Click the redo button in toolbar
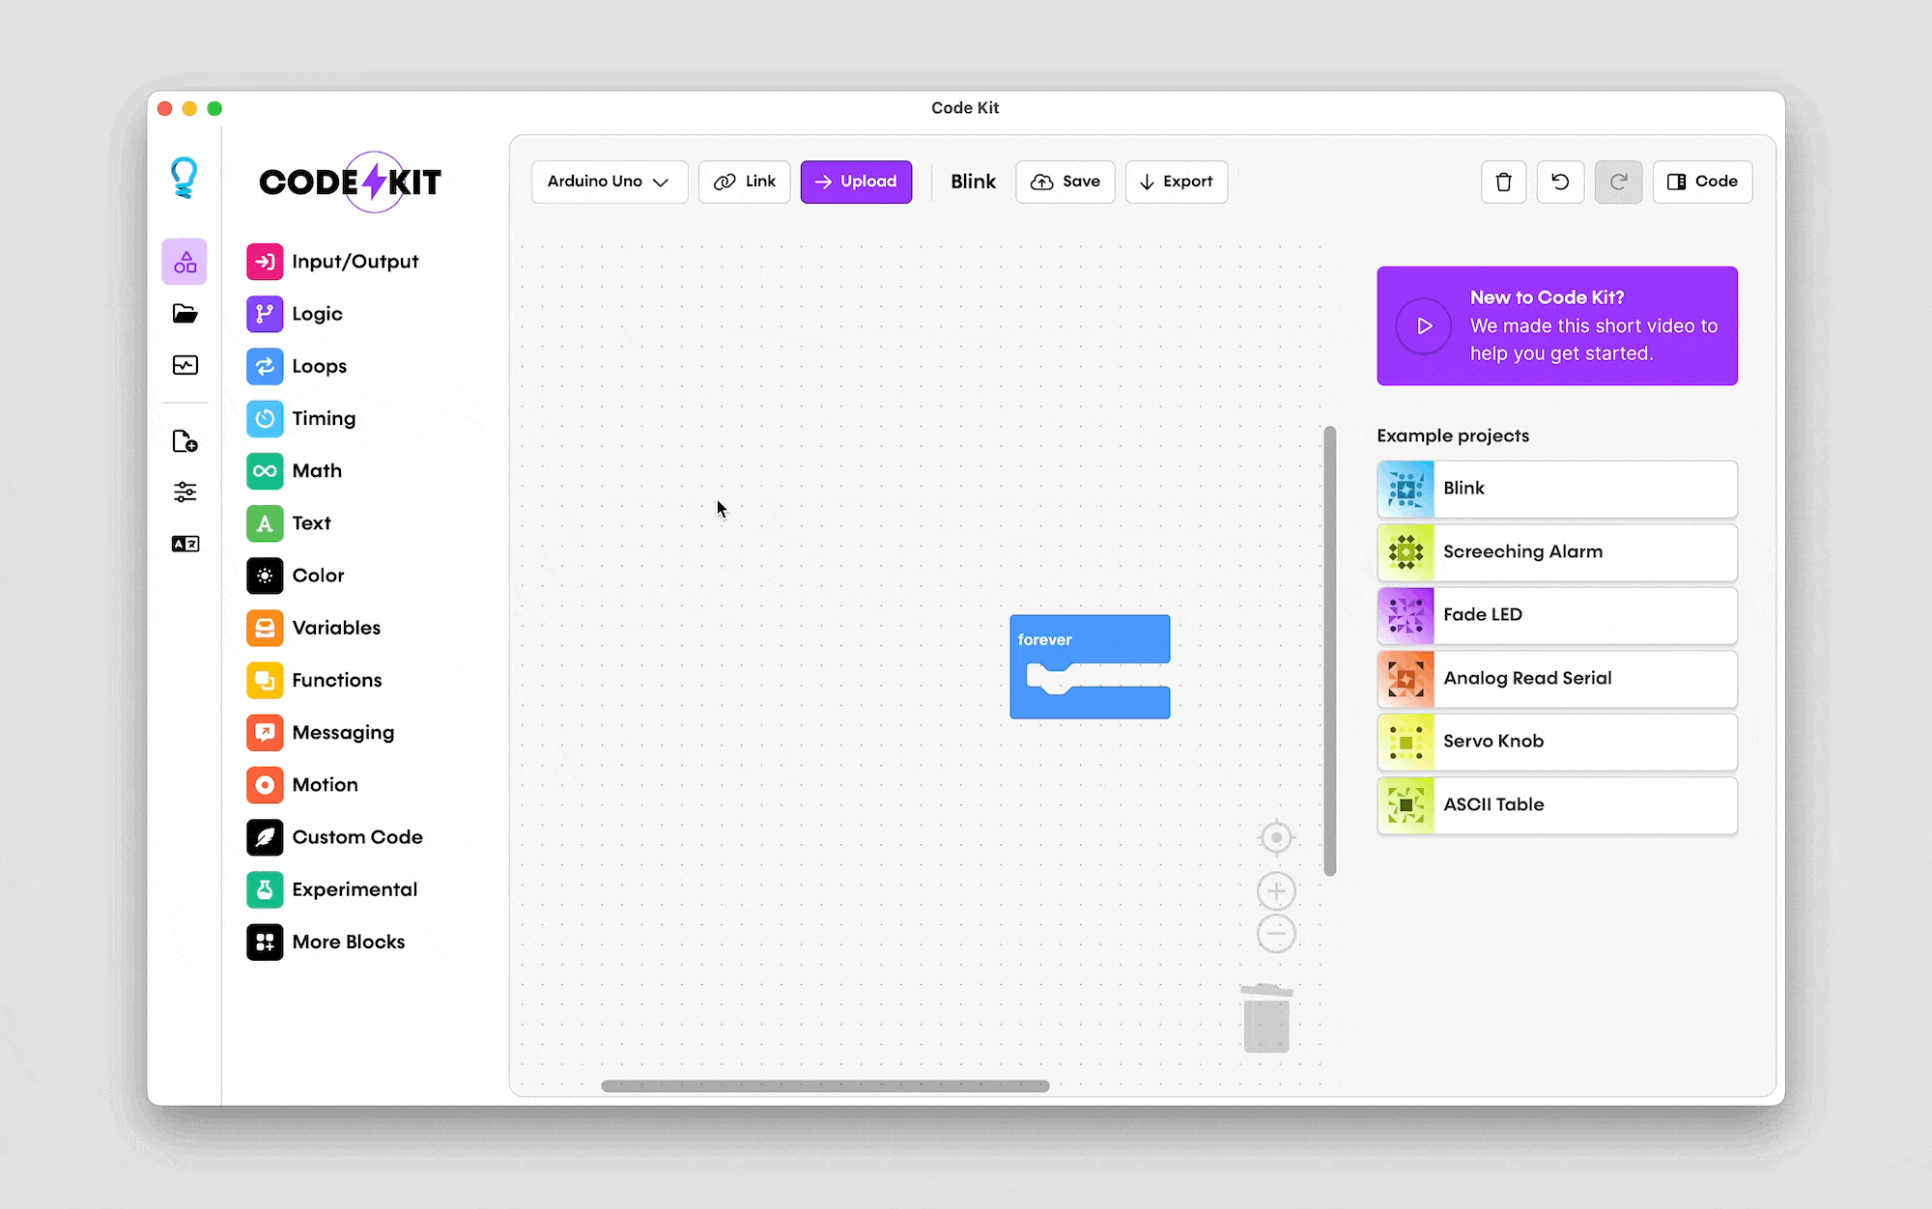 click(x=1619, y=182)
